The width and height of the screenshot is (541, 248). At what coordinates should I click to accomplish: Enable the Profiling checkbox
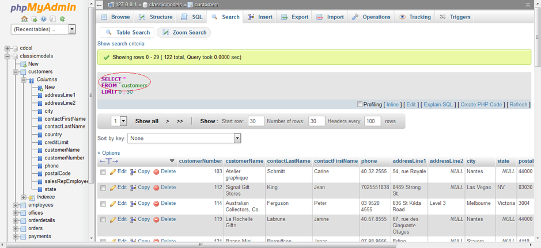[x=360, y=104]
